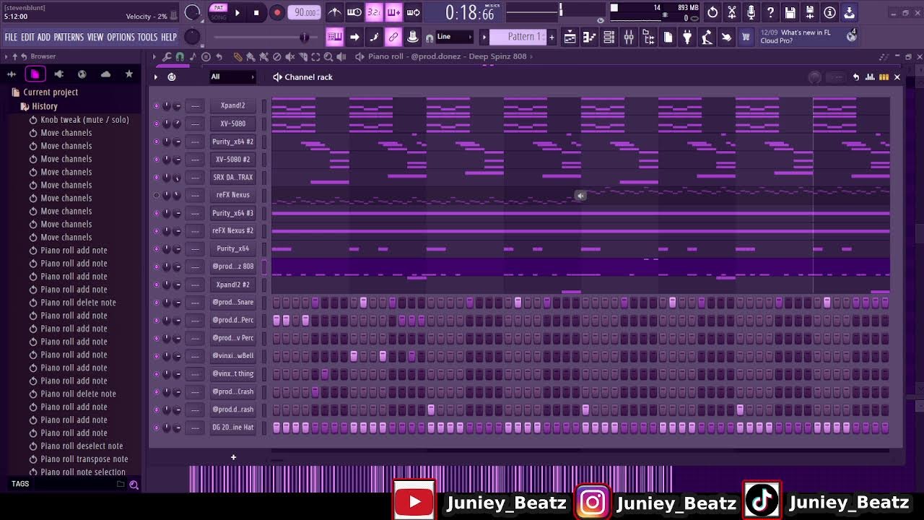Open project info icon
The image size is (924, 520).
pyautogui.click(x=829, y=12)
